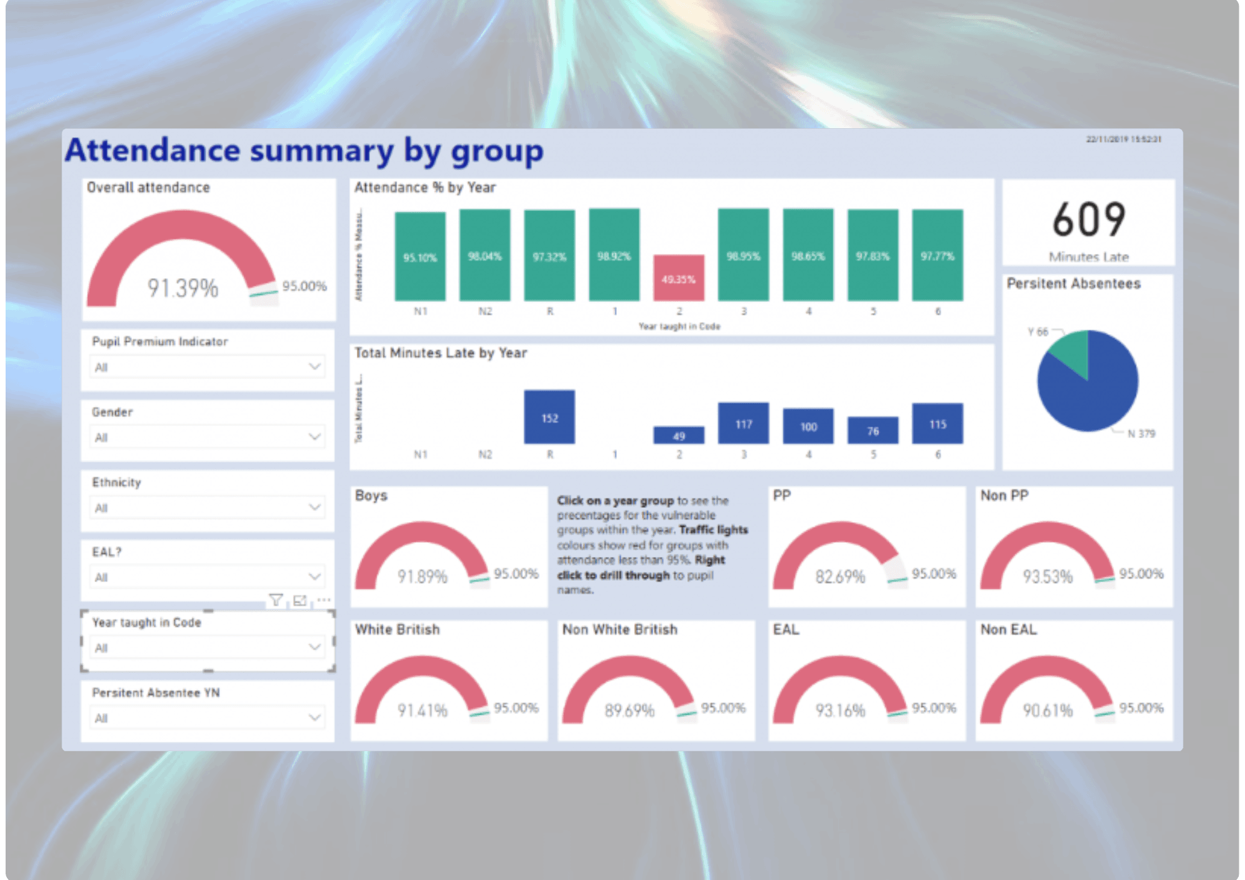Open more options ellipsis above Year taught slicer
The width and height of the screenshot is (1245, 880).
point(324,600)
